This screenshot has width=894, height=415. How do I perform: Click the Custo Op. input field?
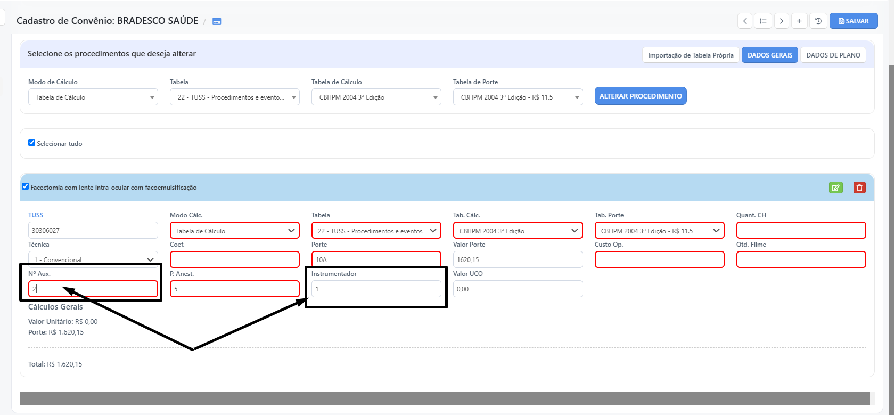660,259
